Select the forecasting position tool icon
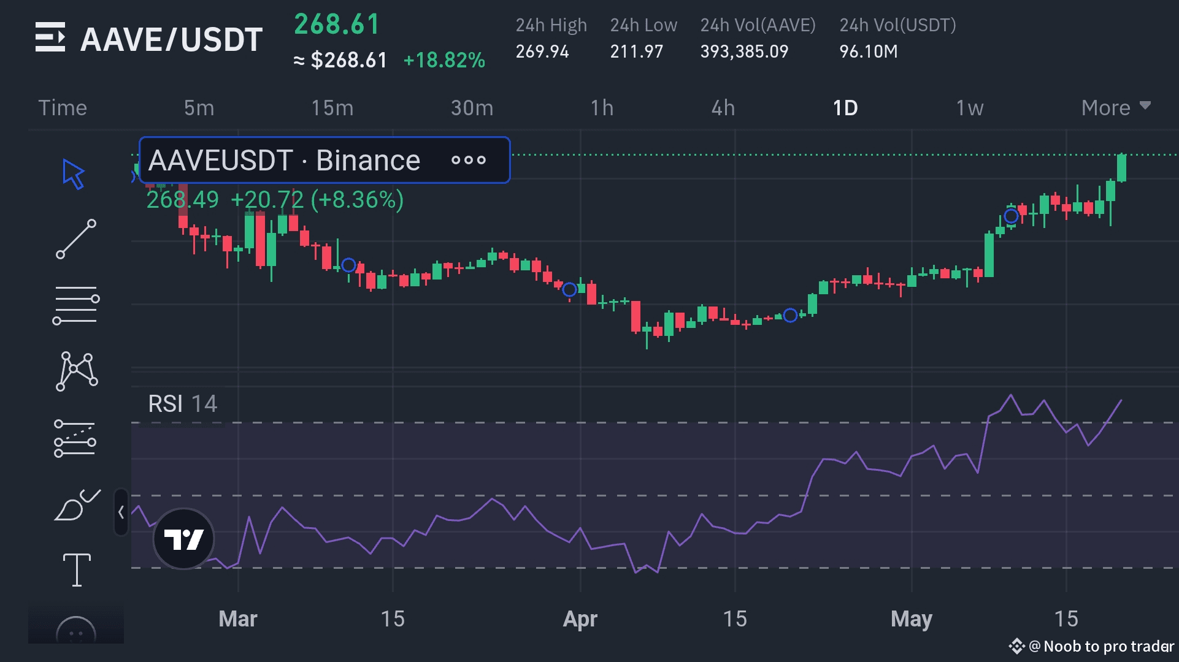The image size is (1179, 662). point(75,439)
